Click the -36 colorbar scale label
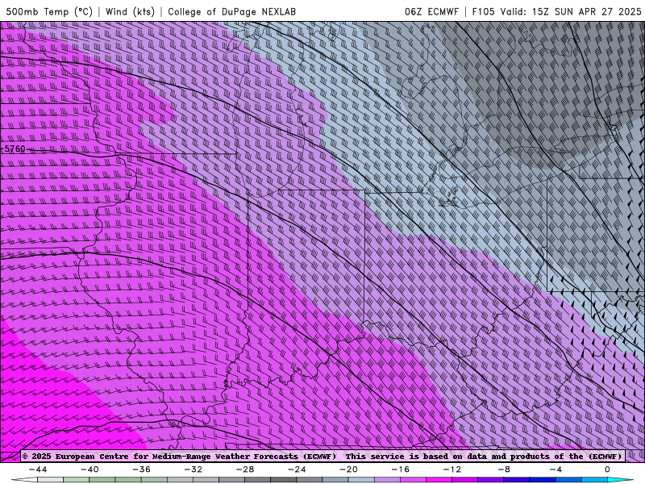645x484 pixels. pos(142,469)
